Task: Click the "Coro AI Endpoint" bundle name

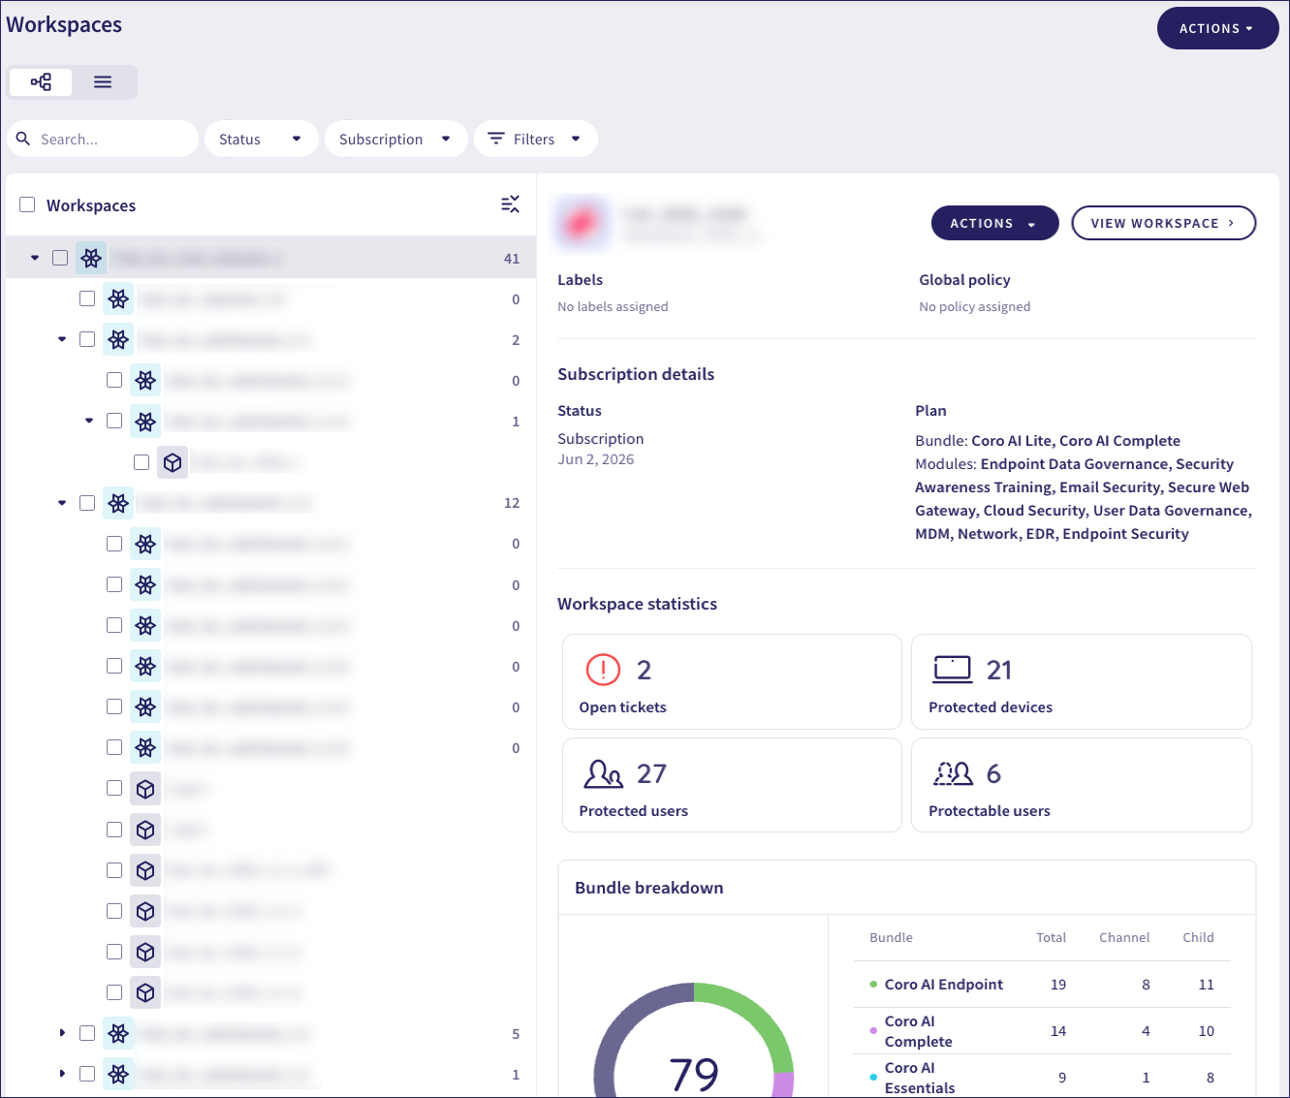Action: coord(944,985)
